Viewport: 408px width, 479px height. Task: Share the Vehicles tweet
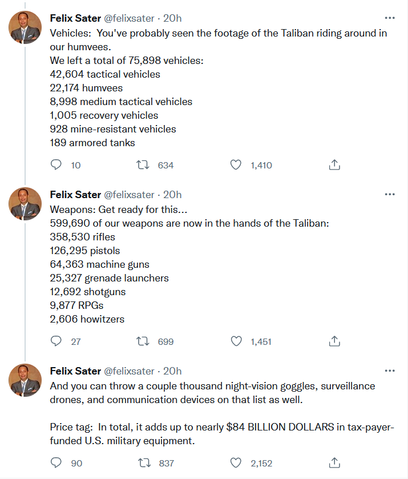coord(335,165)
